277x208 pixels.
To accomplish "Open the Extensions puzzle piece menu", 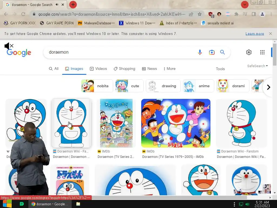I will (236, 14).
